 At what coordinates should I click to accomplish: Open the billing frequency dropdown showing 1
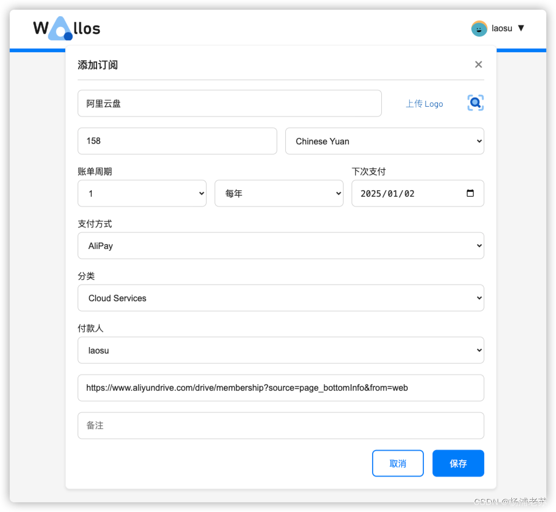click(x=142, y=193)
